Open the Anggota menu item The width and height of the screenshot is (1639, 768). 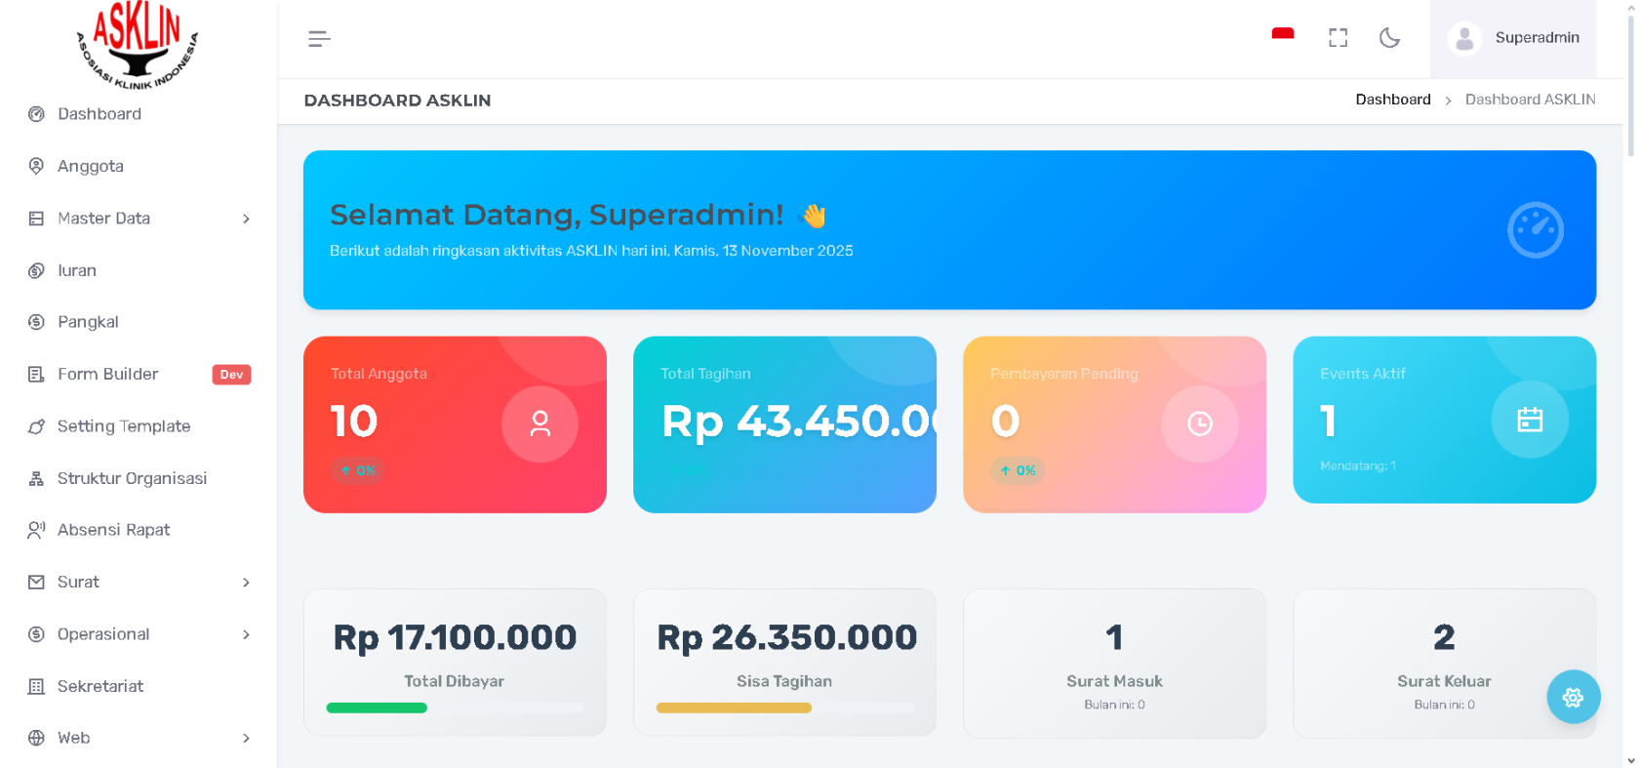click(x=91, y=166)
